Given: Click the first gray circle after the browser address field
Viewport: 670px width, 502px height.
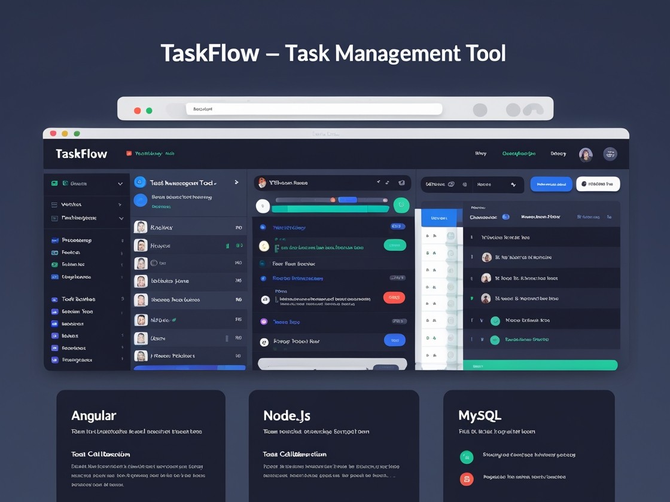Looking at the screenshot, I should (480, 110).
